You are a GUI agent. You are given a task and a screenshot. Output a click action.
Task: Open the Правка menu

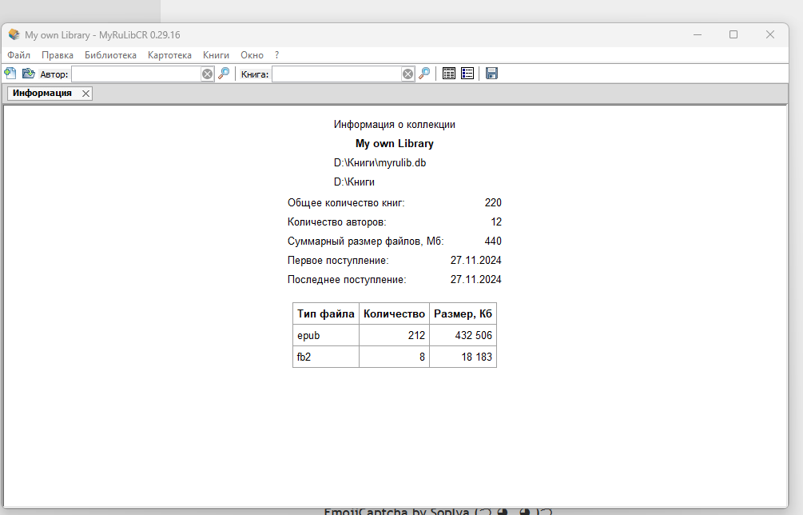(x=58, y=55)
